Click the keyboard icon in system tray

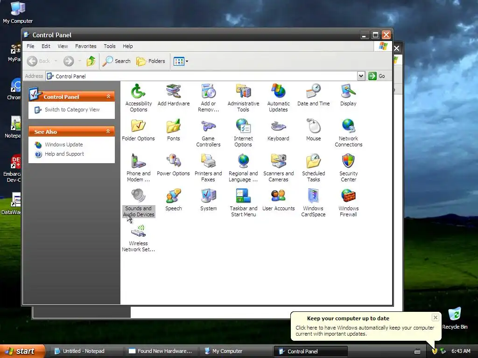click(418, 351)
